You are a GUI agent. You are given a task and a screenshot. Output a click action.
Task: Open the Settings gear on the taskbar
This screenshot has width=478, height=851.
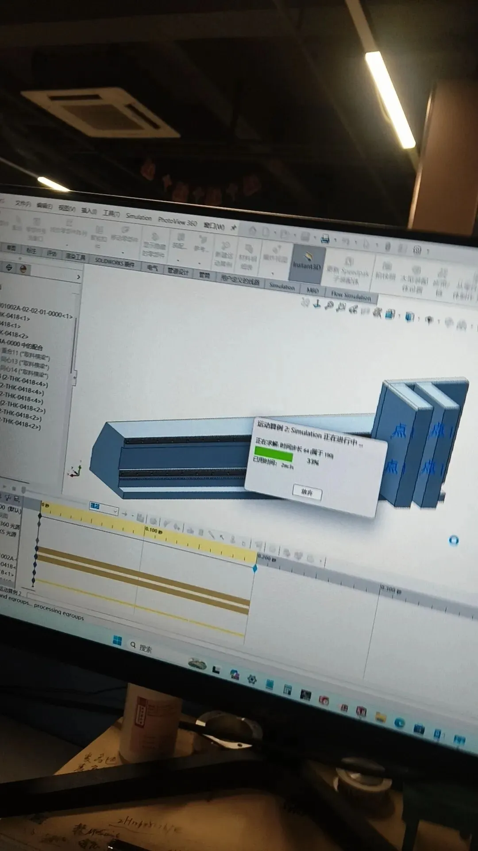tap(252, 679)
